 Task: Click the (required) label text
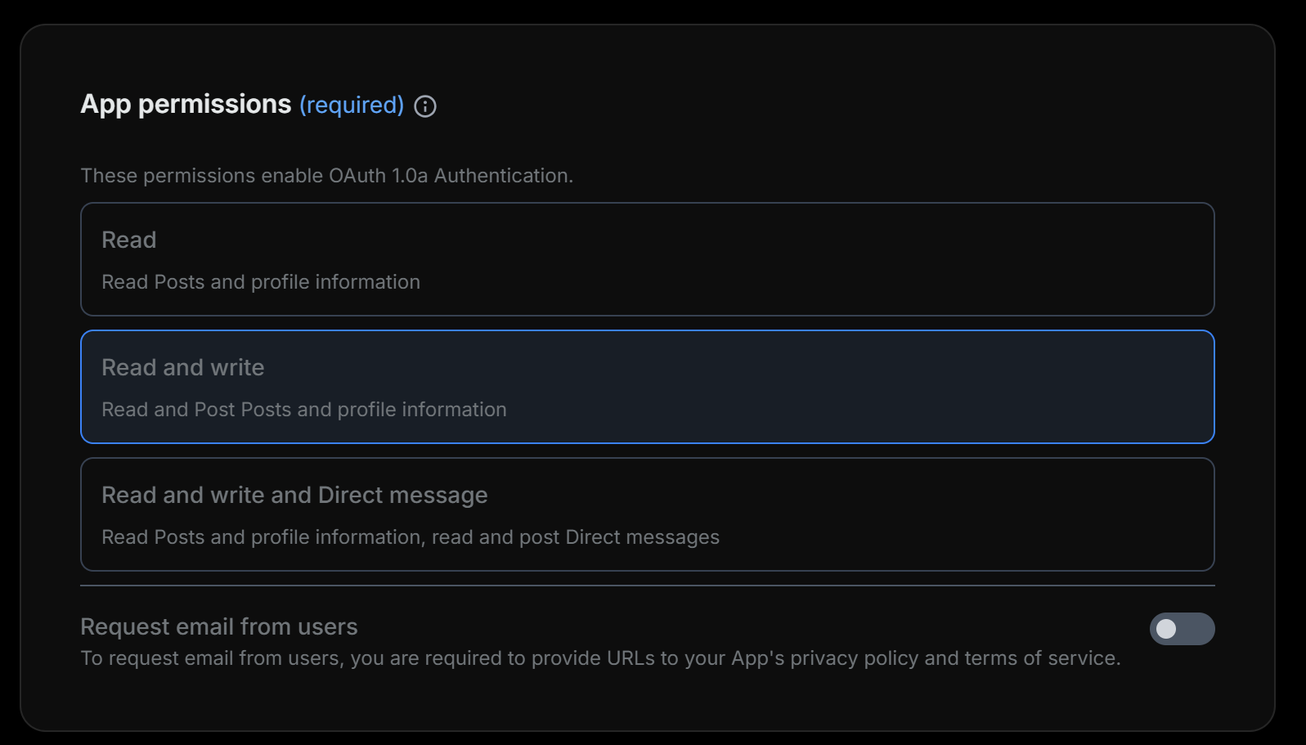pos(351,105)
